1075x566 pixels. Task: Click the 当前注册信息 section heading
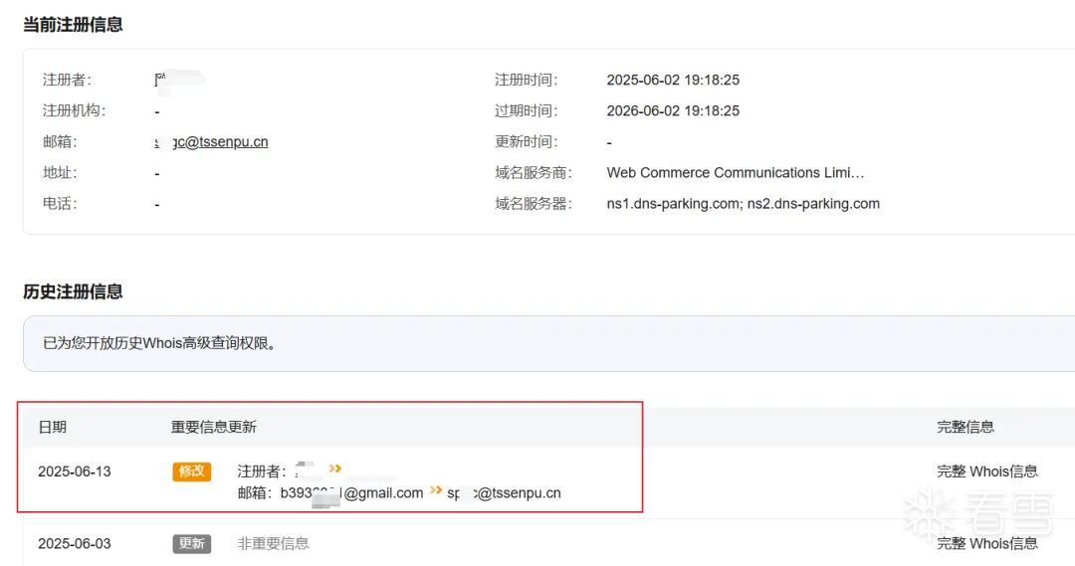(x=73, y=25)
